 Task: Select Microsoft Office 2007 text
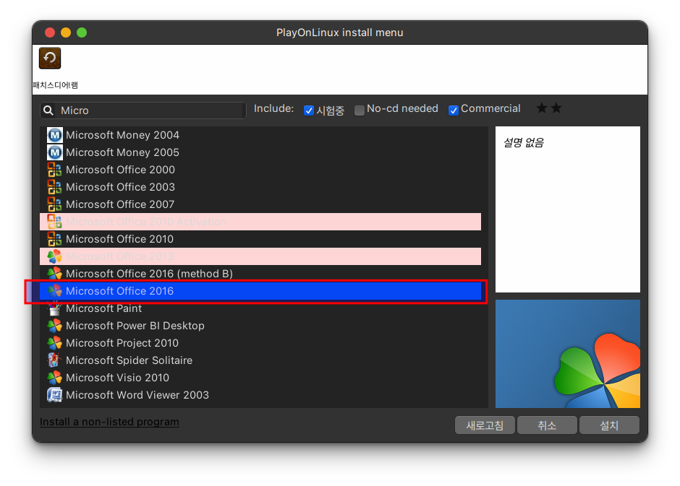120,204
